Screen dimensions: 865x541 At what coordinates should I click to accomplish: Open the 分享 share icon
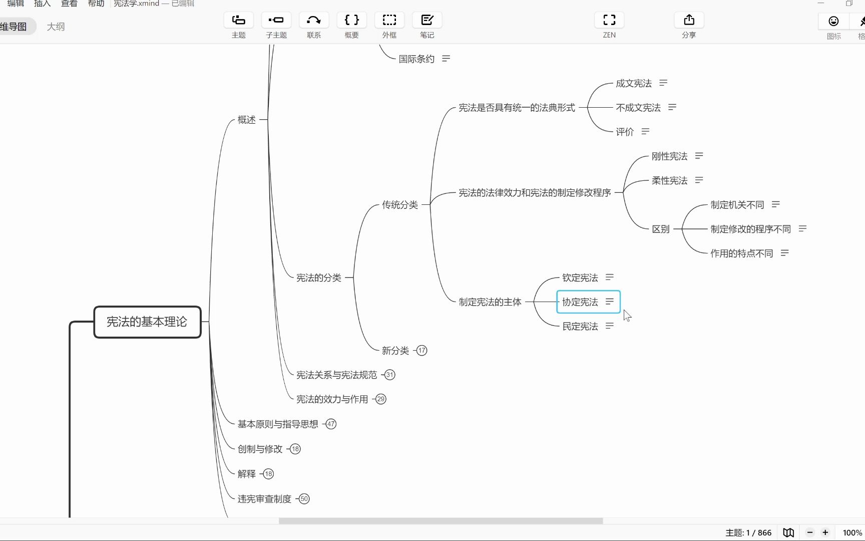pyautogui.click(x=689, y=21)
